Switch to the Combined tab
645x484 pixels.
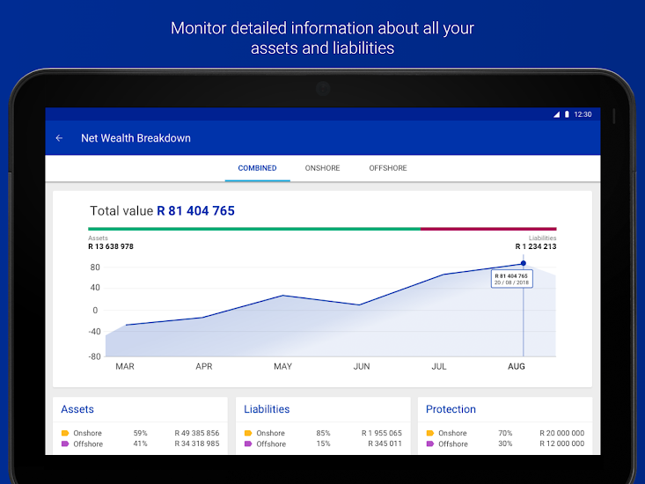[x=257, y=168]
